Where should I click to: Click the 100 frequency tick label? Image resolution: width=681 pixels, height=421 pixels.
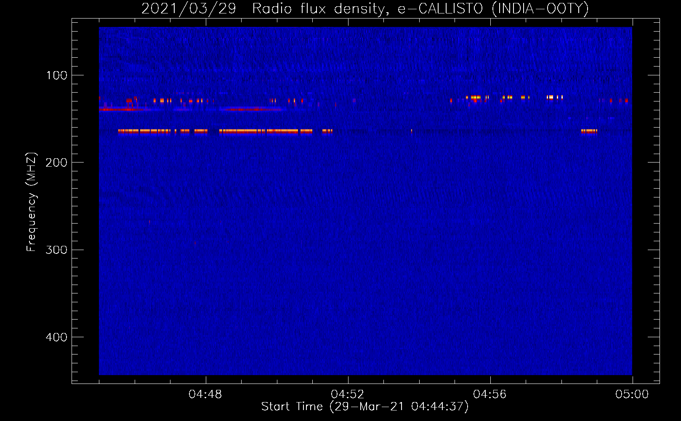[x=57, y=75]
